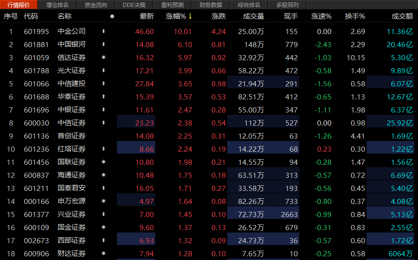Click the star marker next to 财达证券

pyautogui.click(x=103, y=253)
